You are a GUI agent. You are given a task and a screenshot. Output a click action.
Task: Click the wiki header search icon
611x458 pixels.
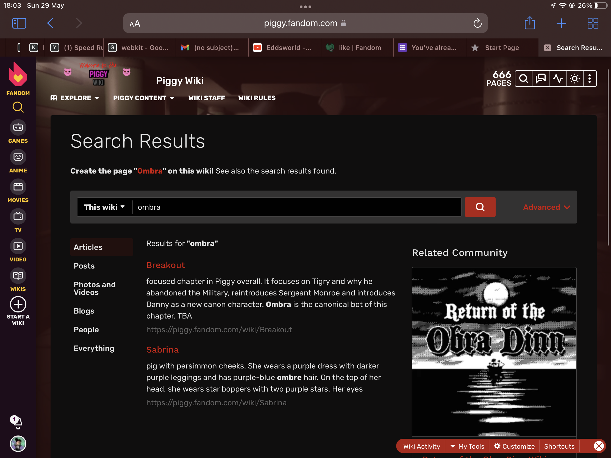tap(523, 79)
